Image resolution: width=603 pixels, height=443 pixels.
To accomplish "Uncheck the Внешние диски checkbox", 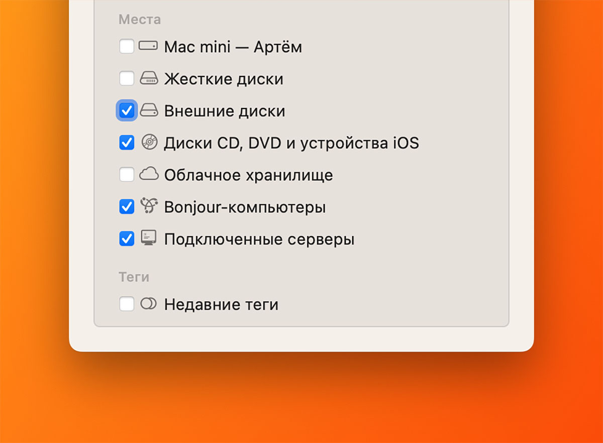I will (127, 110).
